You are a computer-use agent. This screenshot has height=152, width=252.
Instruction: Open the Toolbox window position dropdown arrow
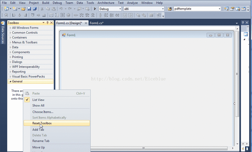(x=44, y=23)
